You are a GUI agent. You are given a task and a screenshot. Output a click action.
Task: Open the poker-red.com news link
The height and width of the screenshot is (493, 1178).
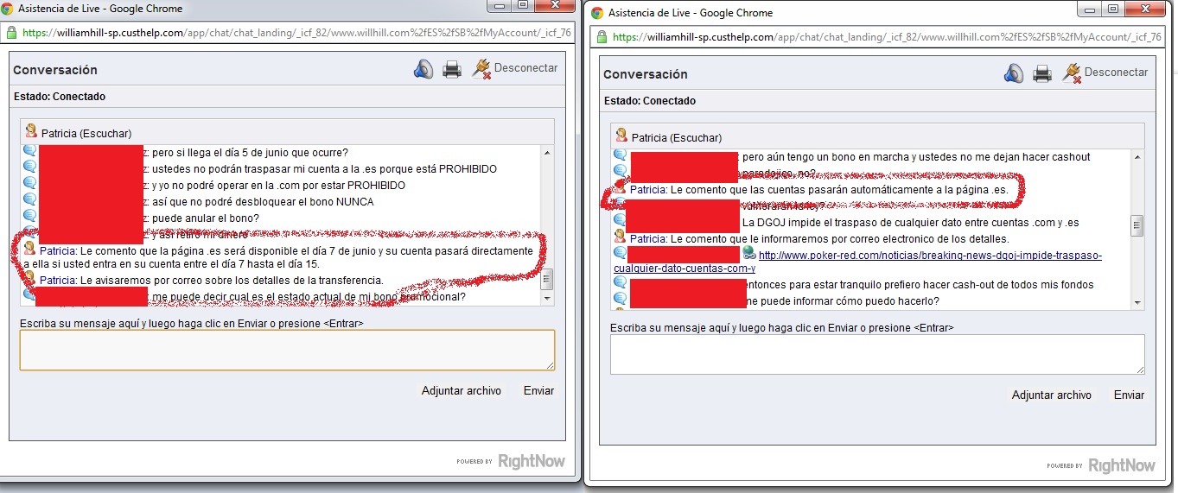tap(930, 256)
